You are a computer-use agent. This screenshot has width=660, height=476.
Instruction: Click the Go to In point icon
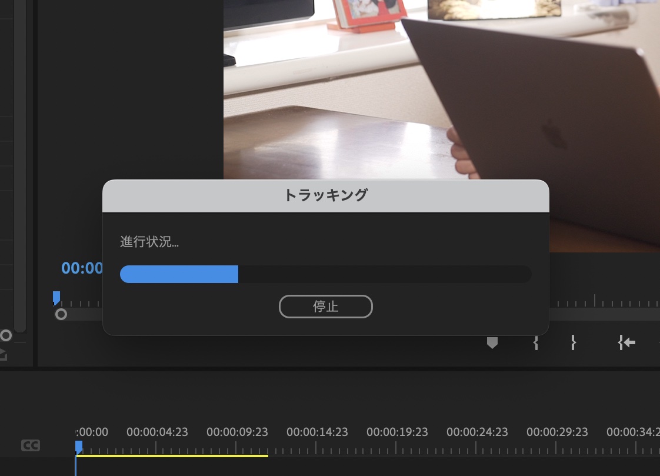[x=626, y=342]
